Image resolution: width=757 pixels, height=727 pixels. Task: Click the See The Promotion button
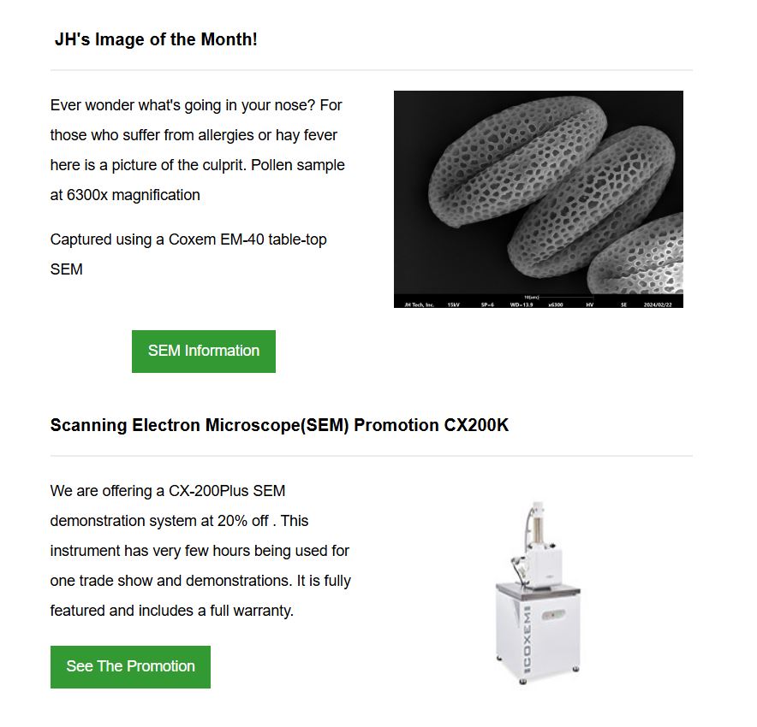tap(130, 667)
